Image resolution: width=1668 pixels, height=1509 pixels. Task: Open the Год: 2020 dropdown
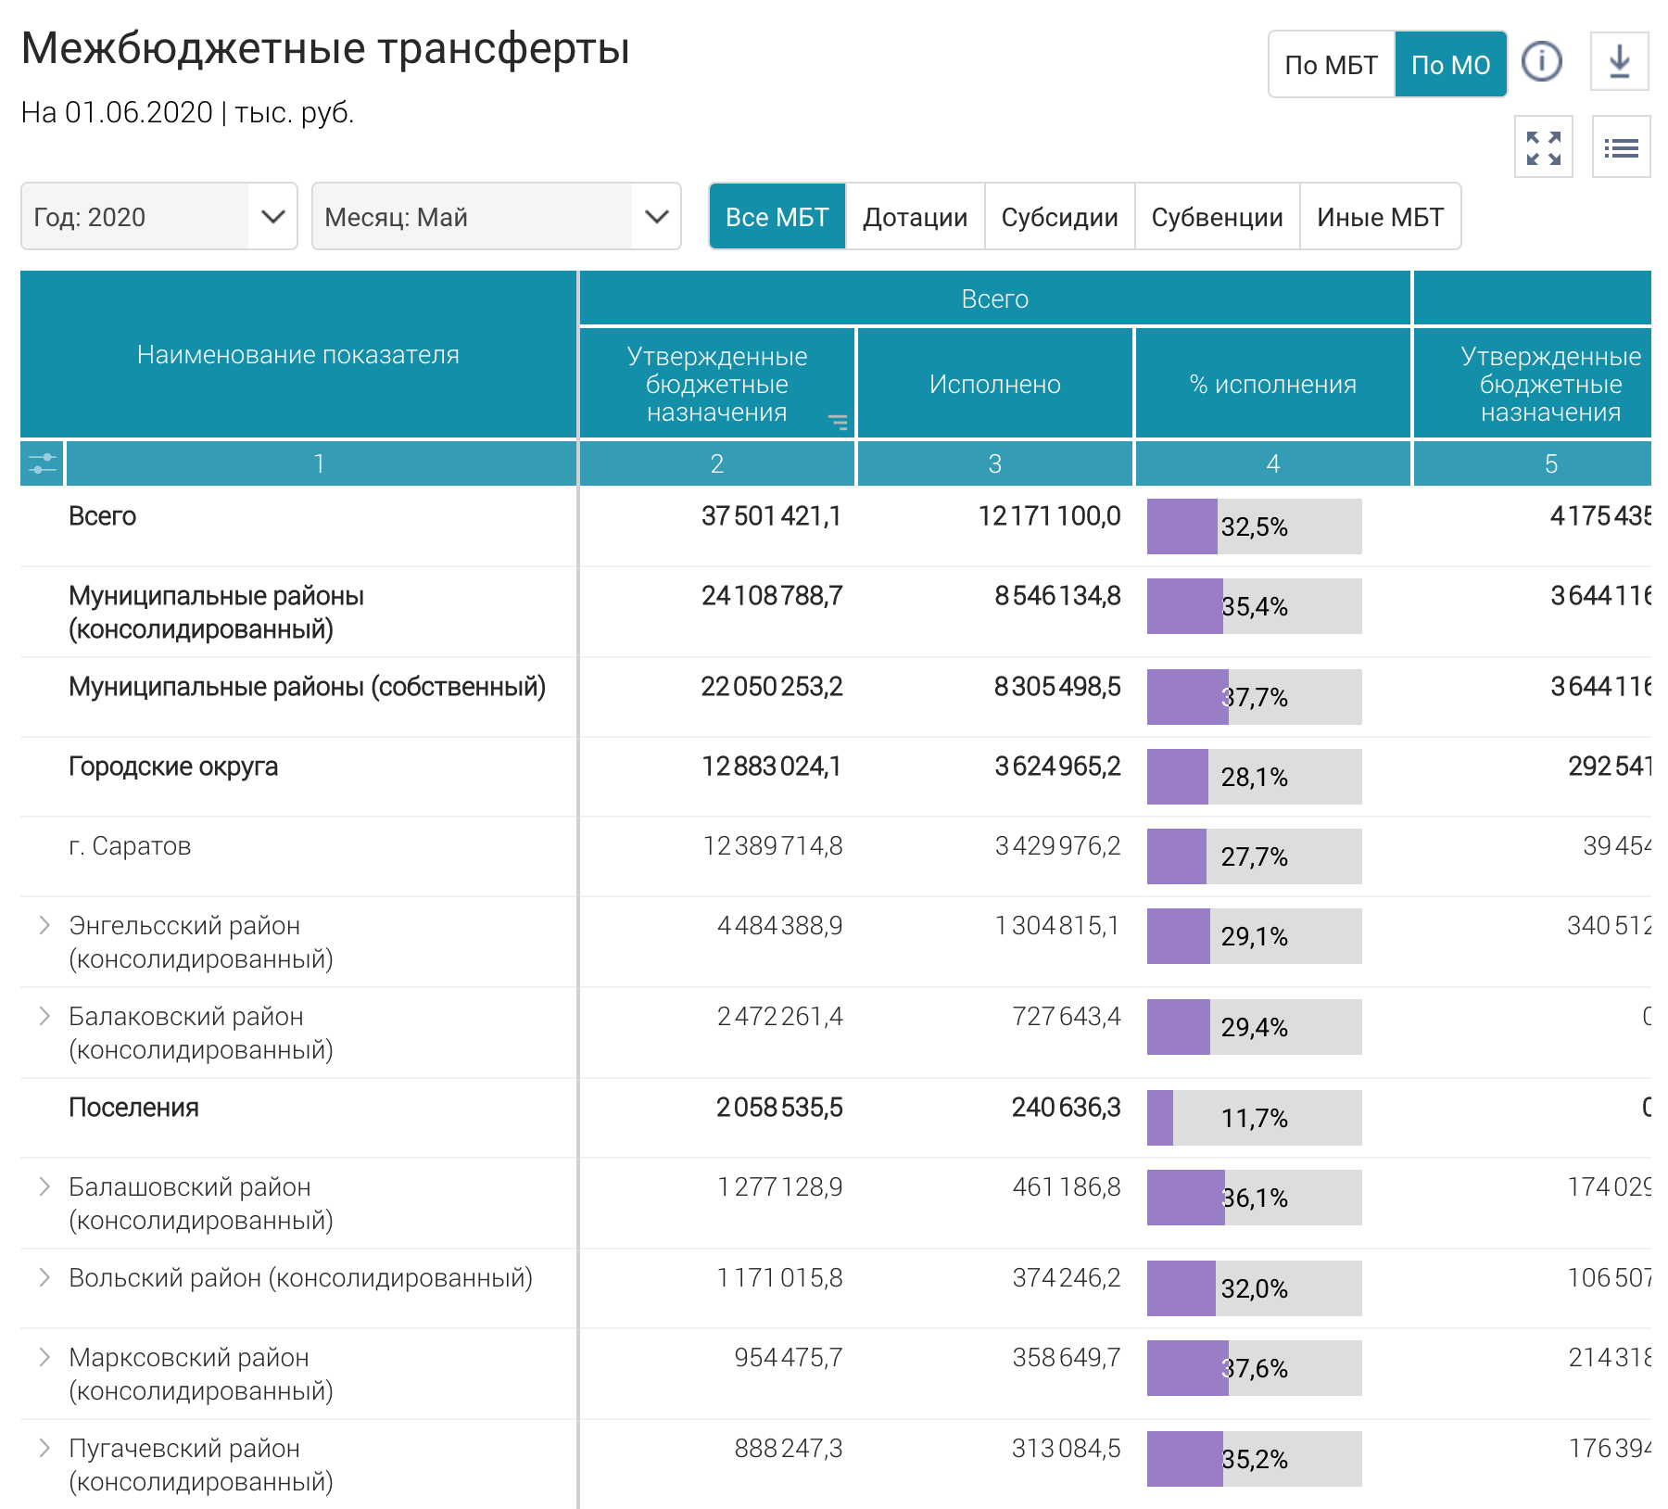click(159, 217)
